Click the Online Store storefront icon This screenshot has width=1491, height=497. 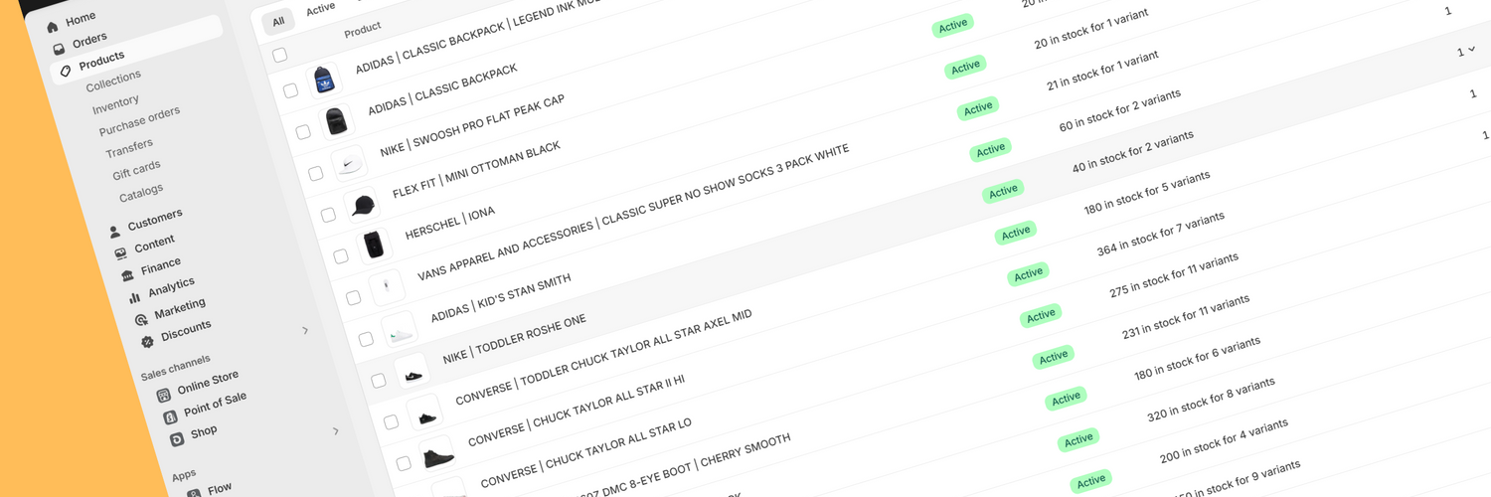point(164,395)
